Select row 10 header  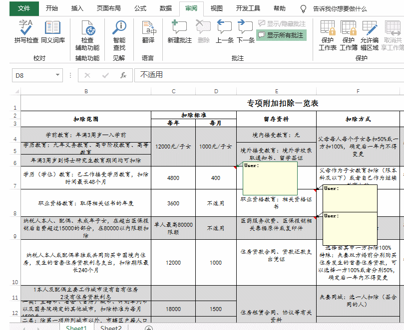15,263
